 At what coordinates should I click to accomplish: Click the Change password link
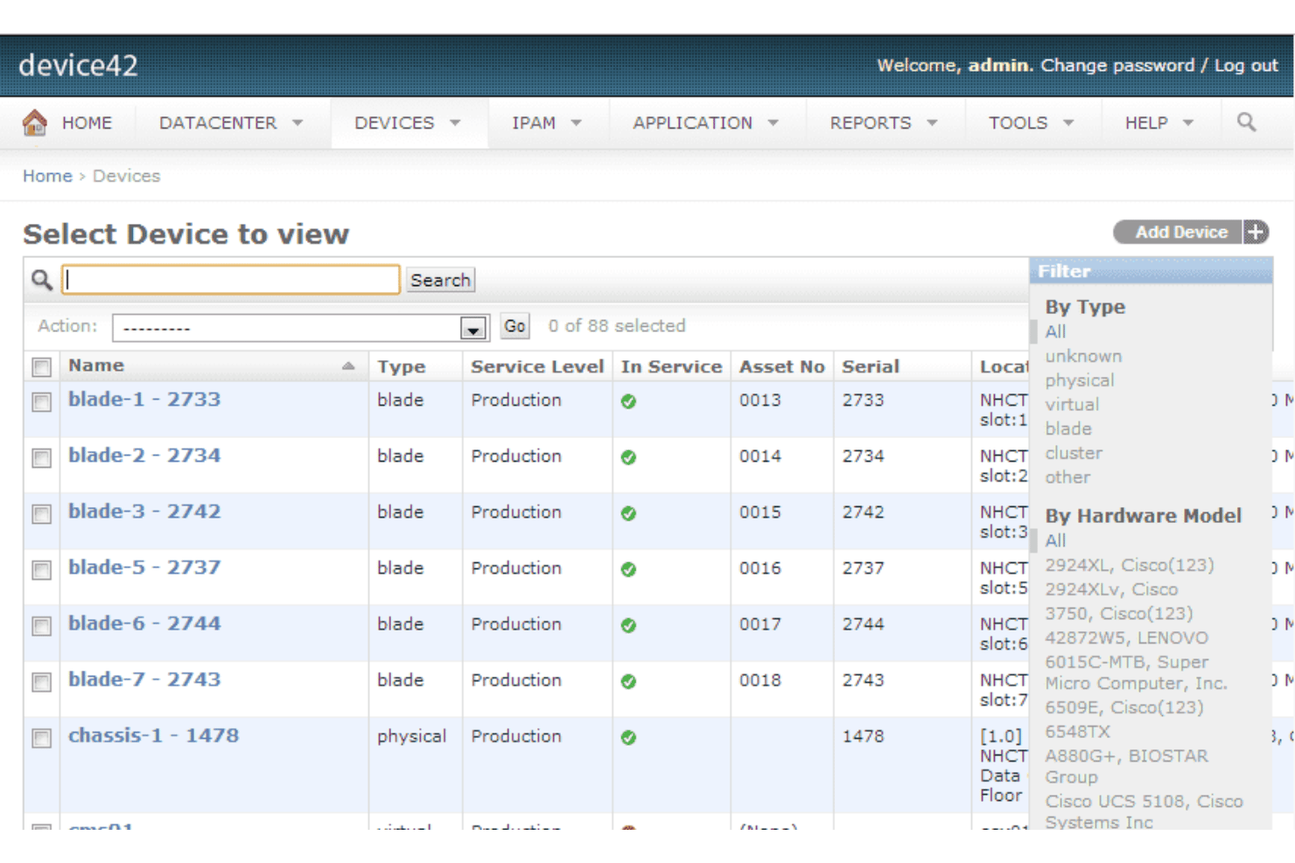click(x=1117, y=66)
